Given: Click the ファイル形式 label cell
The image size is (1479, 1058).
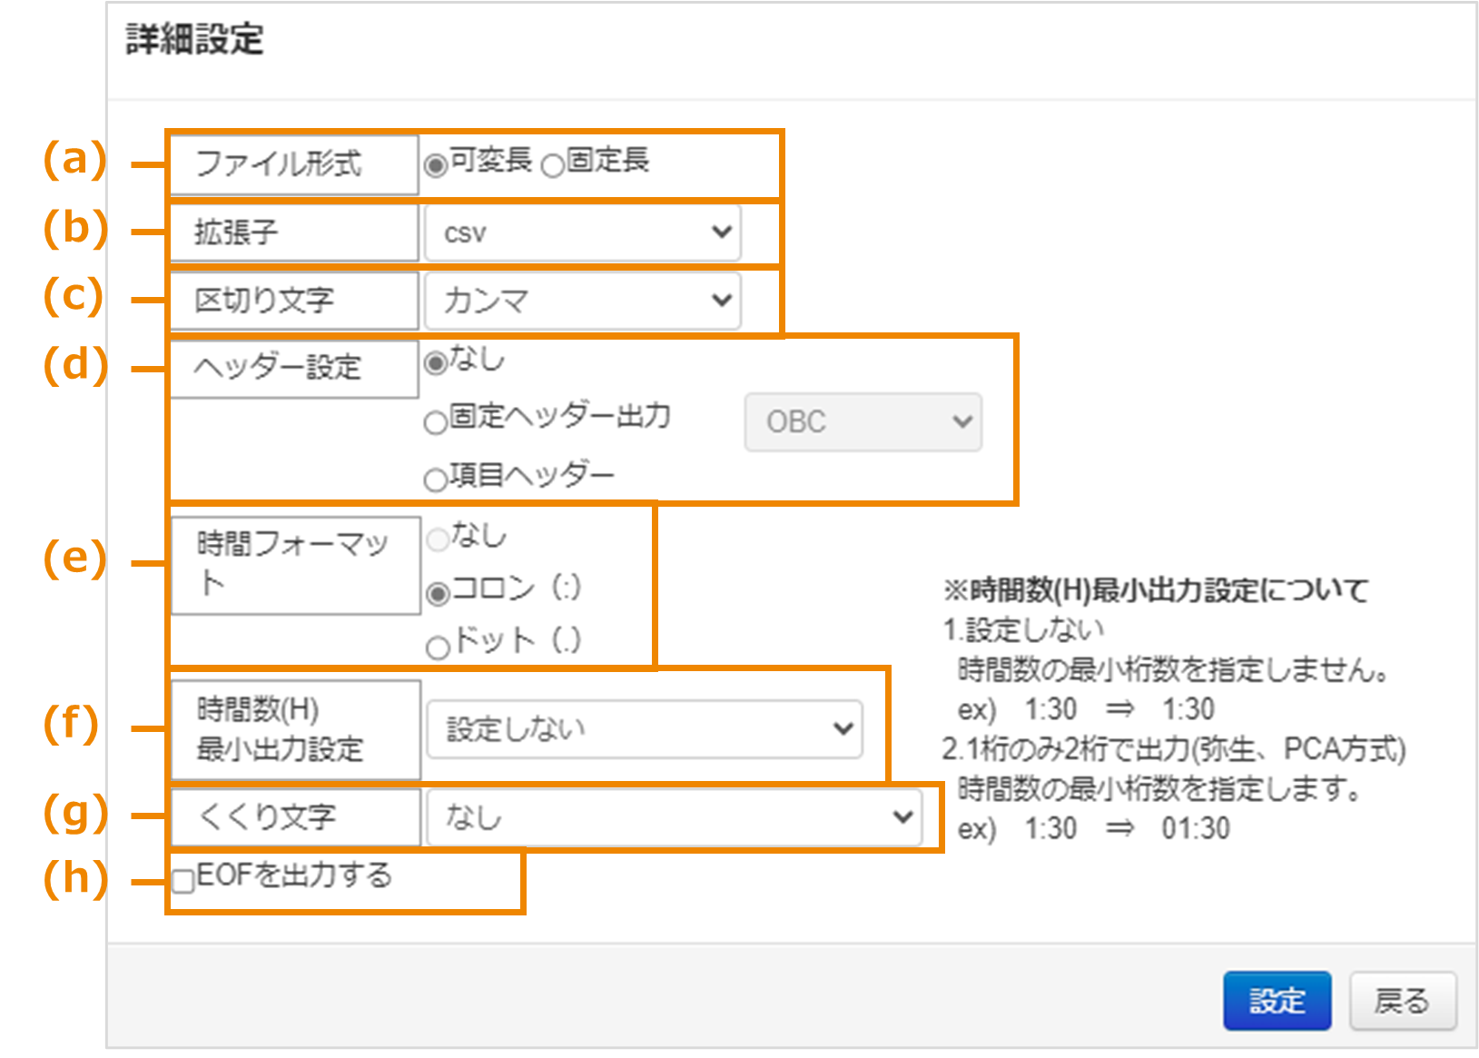Looking at the screenshot, I should click(x=292, y=163).
